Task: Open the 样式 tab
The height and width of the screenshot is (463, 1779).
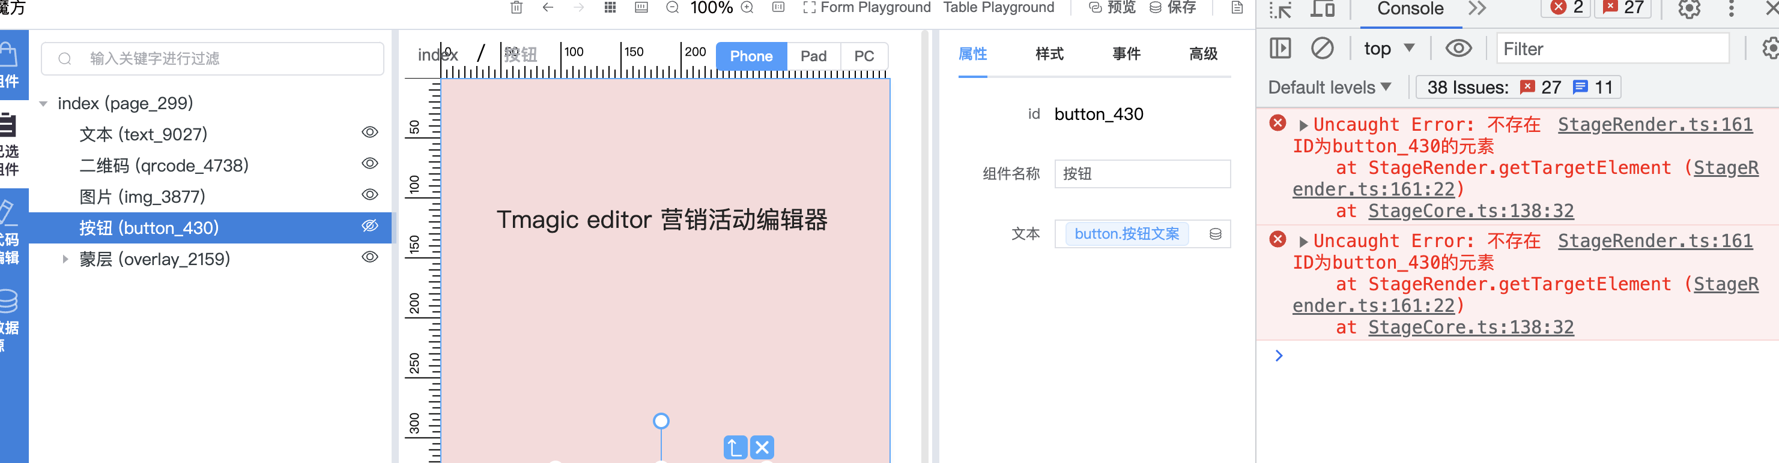Action: (x=1049, y=53)
